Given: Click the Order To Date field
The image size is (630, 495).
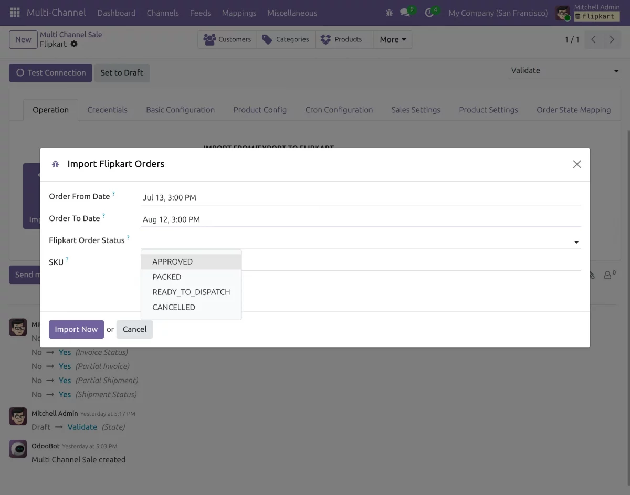Looking at the screenshot, I should 361,219.
